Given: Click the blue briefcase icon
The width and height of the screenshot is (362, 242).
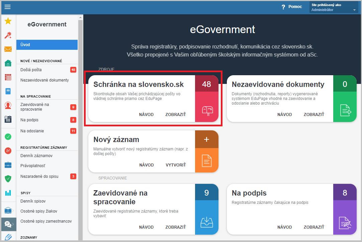Looking at the screenshot, I should 8,165.
